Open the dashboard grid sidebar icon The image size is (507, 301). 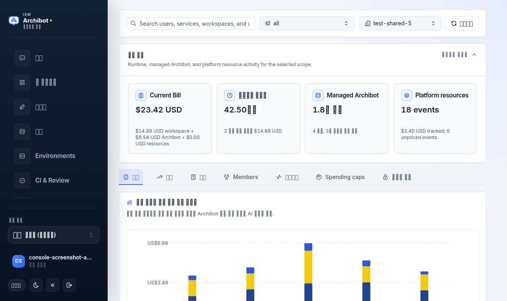(22, 82)
